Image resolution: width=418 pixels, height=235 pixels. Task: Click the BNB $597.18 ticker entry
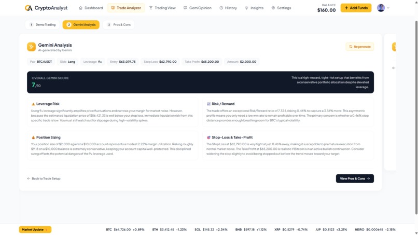click(251, 229)
